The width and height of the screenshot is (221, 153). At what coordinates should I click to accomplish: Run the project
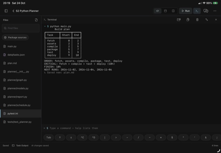point(186,11)
